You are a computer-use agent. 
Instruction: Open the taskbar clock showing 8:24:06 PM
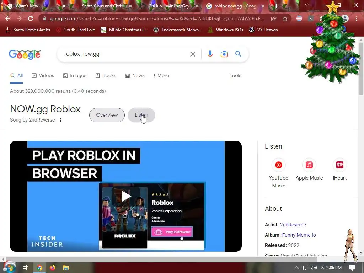(331, 268)
